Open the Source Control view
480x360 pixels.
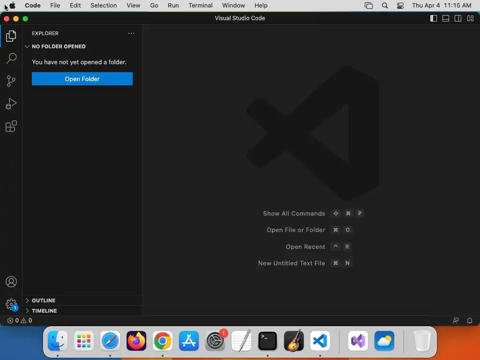click(x=11, y=81)
